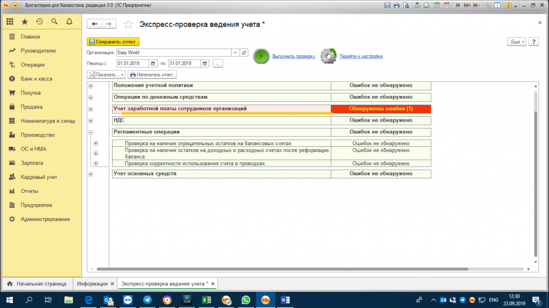Open the History clock icon

39,22
